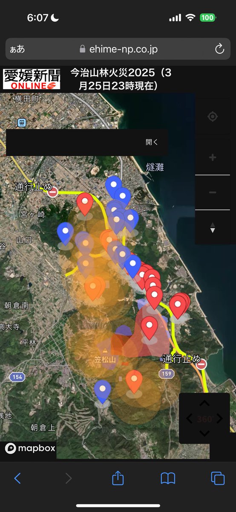This screenshot has width=236, height=512.
Task: Tap the route 159 badge
Action: click(167, 374)
